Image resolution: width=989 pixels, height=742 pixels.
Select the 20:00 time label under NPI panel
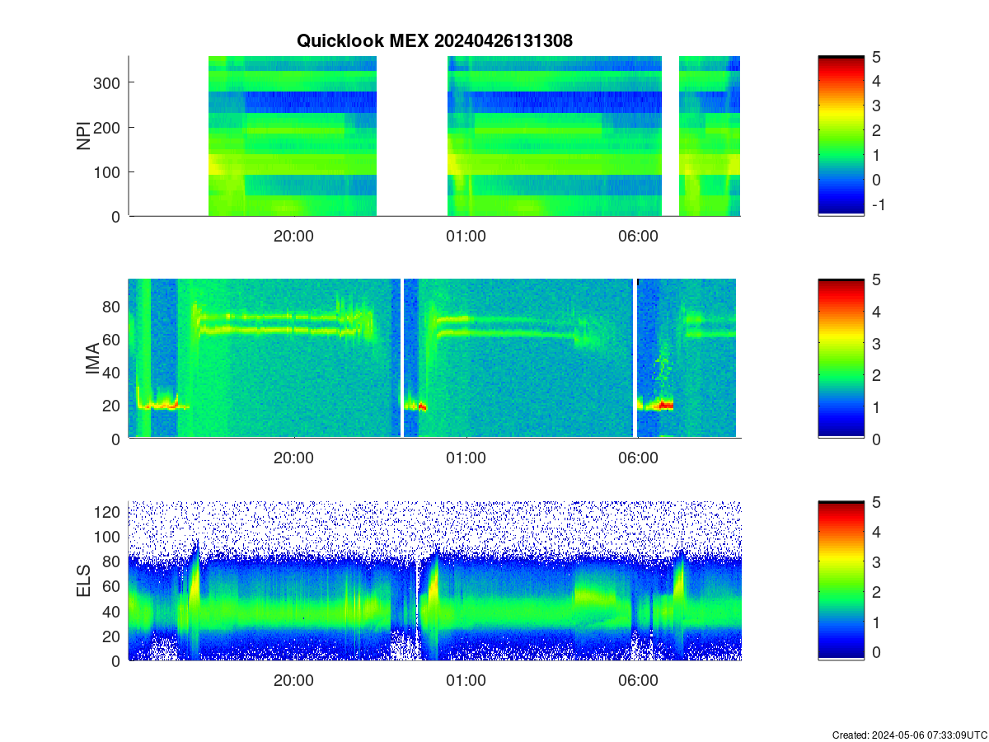[x=293, y=236]
